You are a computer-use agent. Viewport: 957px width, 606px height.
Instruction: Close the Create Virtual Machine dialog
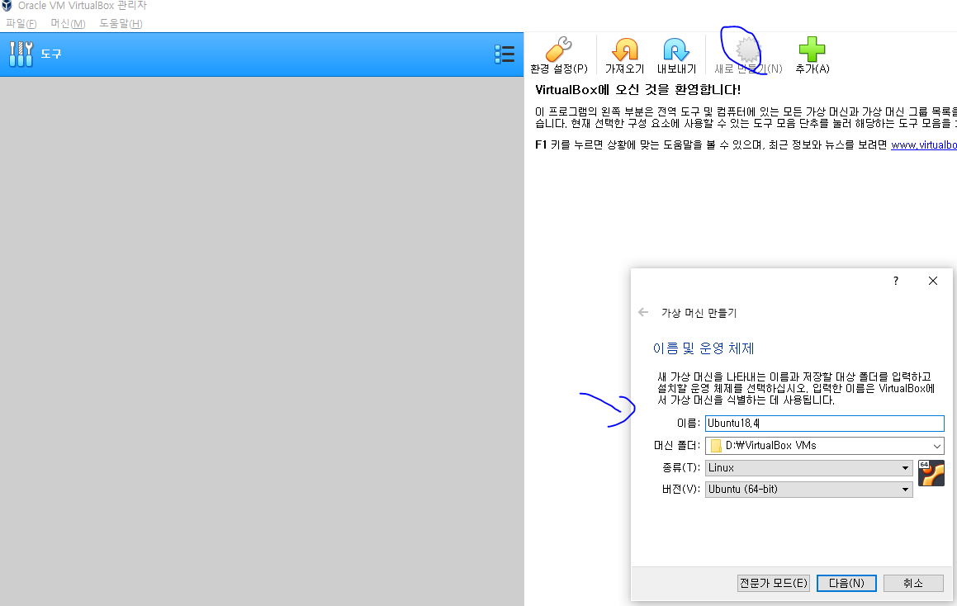pos(932,281)
